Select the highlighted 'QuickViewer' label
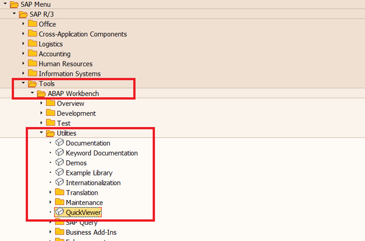This screenshot has width=365, height=241. (x=83, y=212)
